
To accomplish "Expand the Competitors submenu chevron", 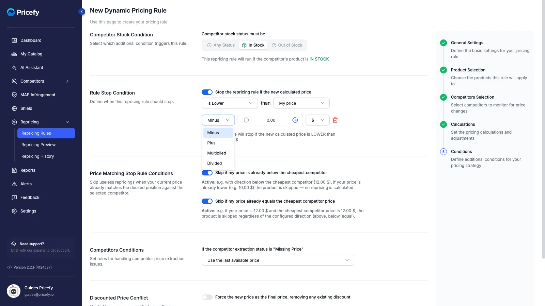I will click(x=67, y=81).
